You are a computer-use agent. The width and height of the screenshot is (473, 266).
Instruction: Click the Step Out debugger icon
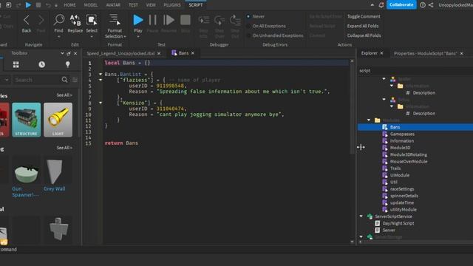coord(235,20)
